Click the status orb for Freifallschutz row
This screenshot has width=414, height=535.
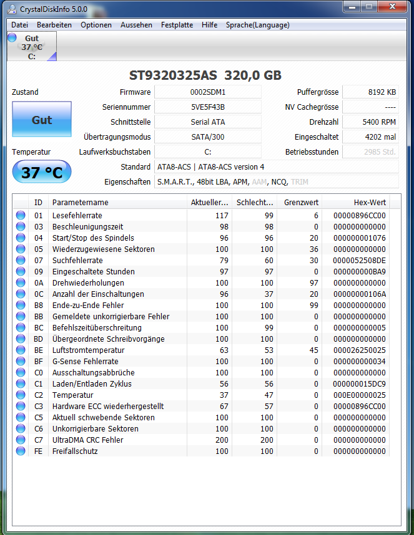(21, 451)
